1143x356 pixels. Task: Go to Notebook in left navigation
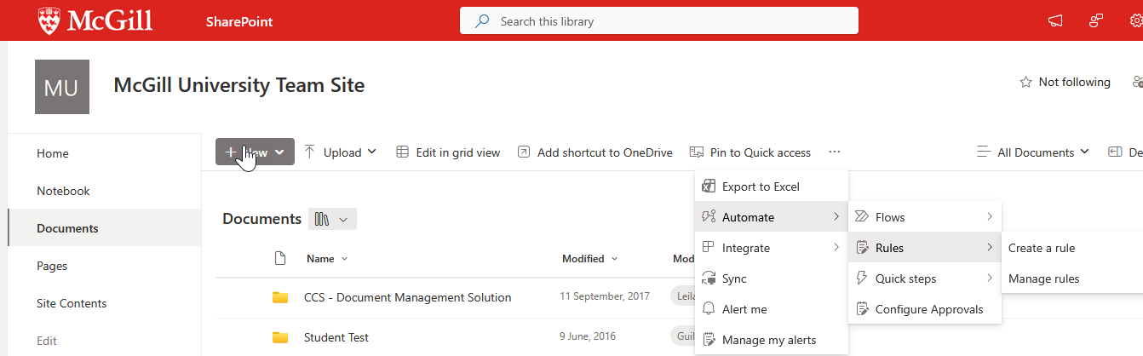pos(63,191)
